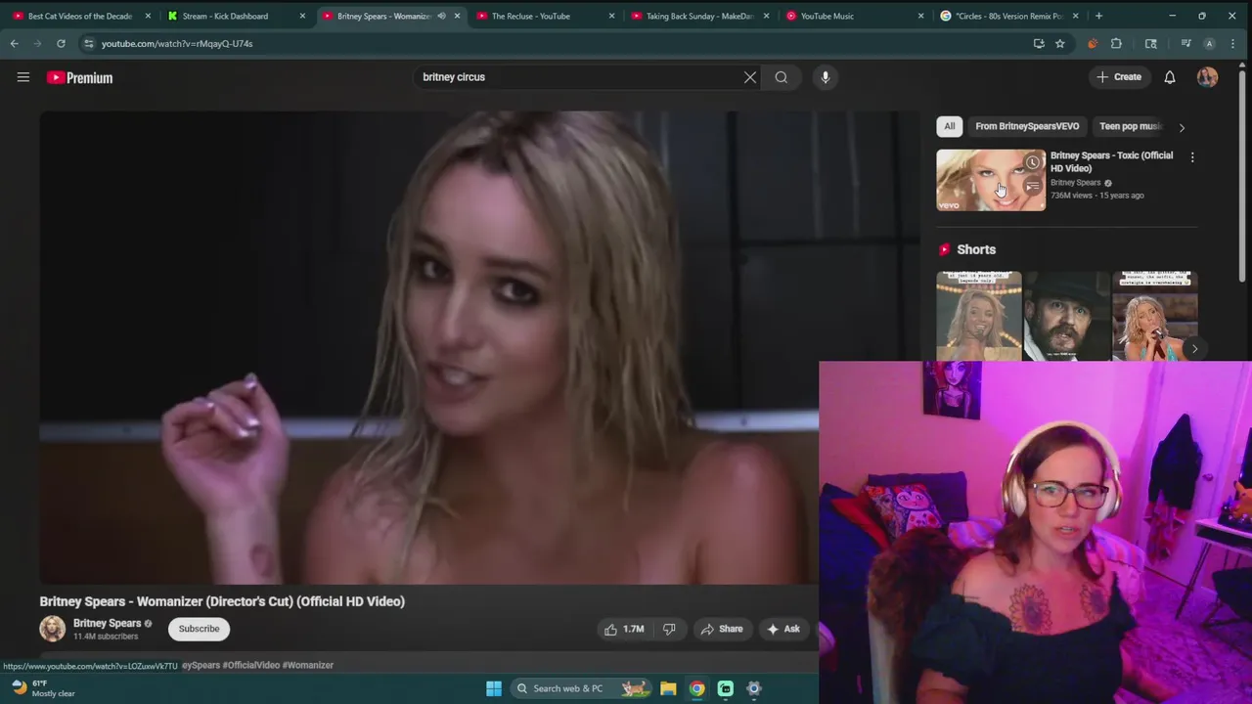Open the YouTube hamburger guide menu
This screenshot has width=1252, height=704.
[23, 77]
